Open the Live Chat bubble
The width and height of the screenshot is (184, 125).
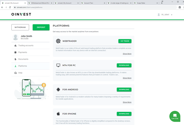point(175,116)
